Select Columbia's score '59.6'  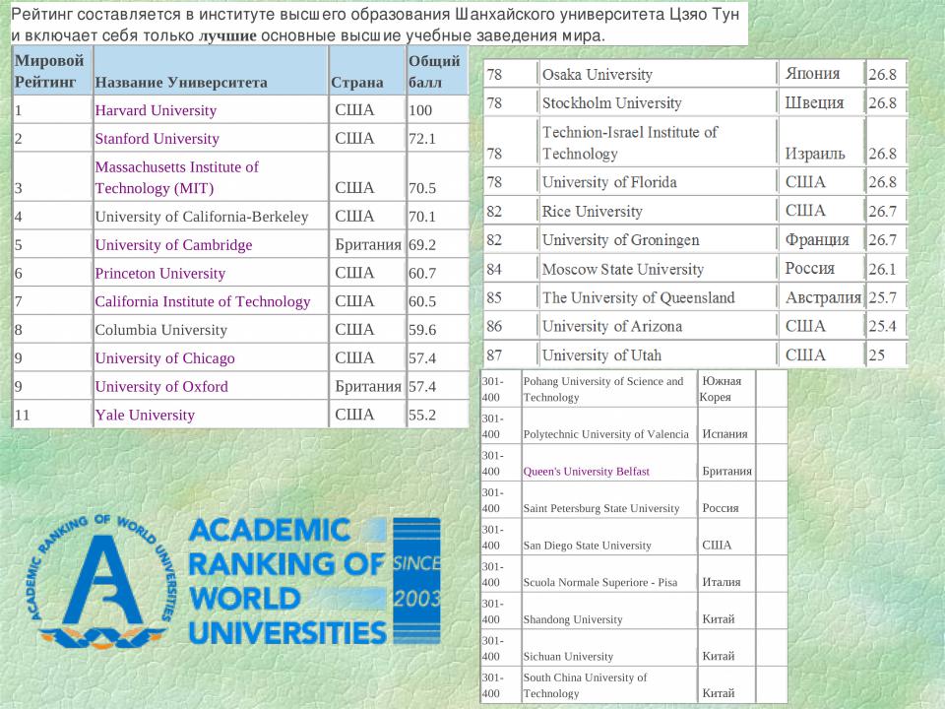(x=437, y=330)
